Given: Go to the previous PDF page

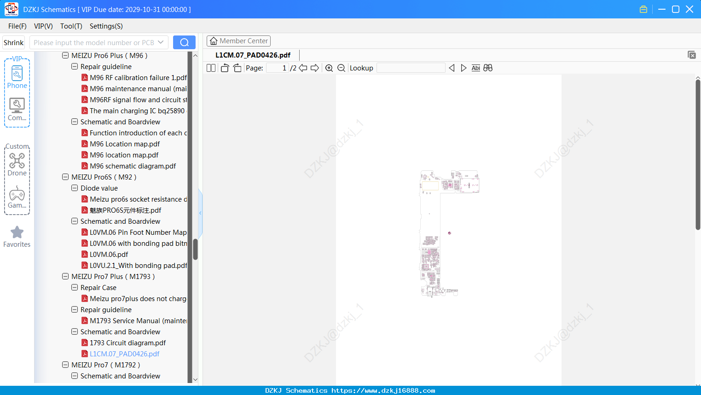Looking at the screenshot, I should (303, 68).
